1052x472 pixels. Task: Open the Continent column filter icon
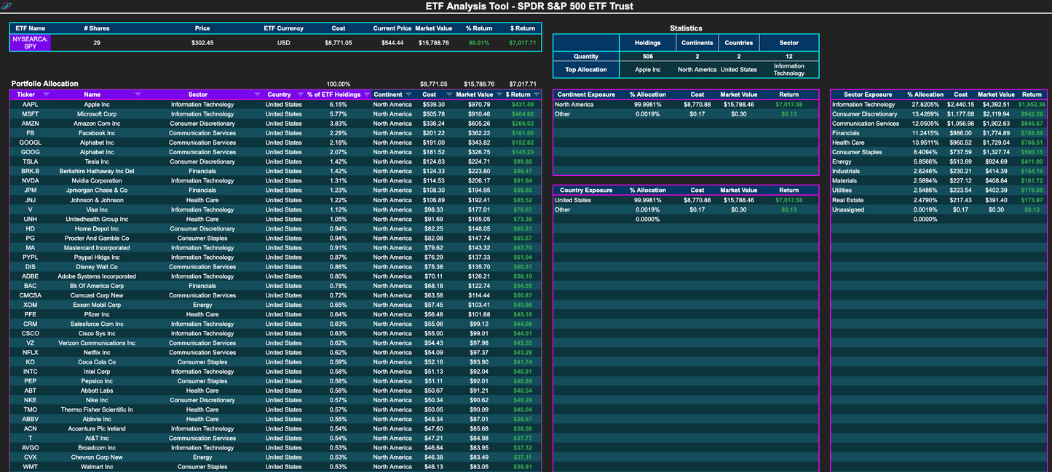pyautogui.click(x=408, y=95)
